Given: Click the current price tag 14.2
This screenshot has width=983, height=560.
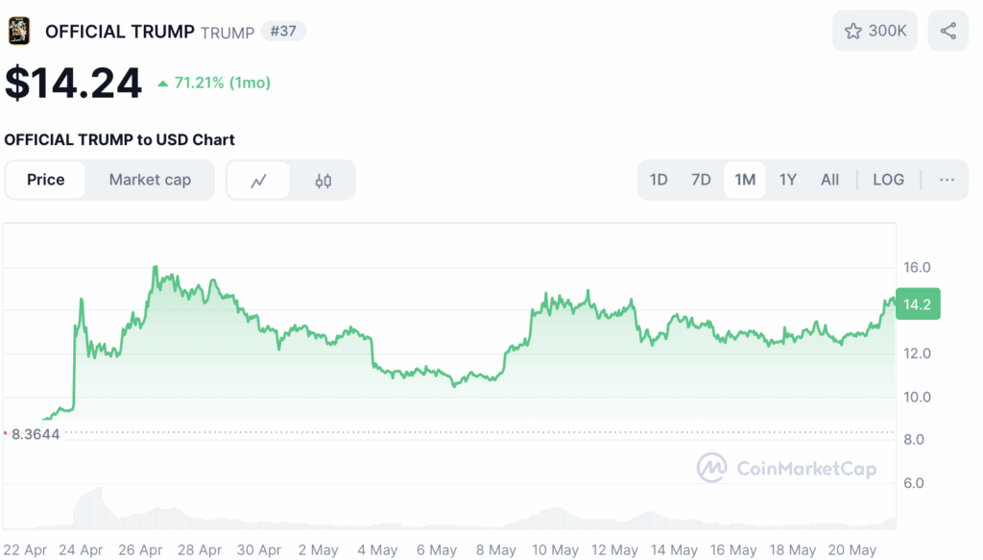Looking at the screenshot, I should [918, 304].
